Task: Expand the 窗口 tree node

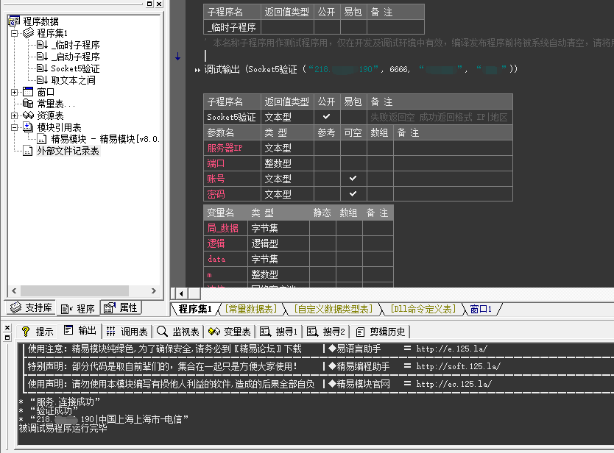Action: tap(15, 92)
